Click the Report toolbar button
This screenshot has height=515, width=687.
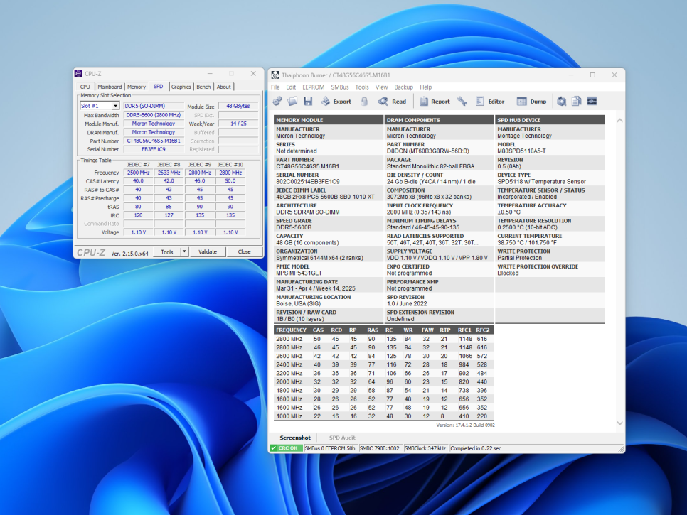[x=435, y=101]
